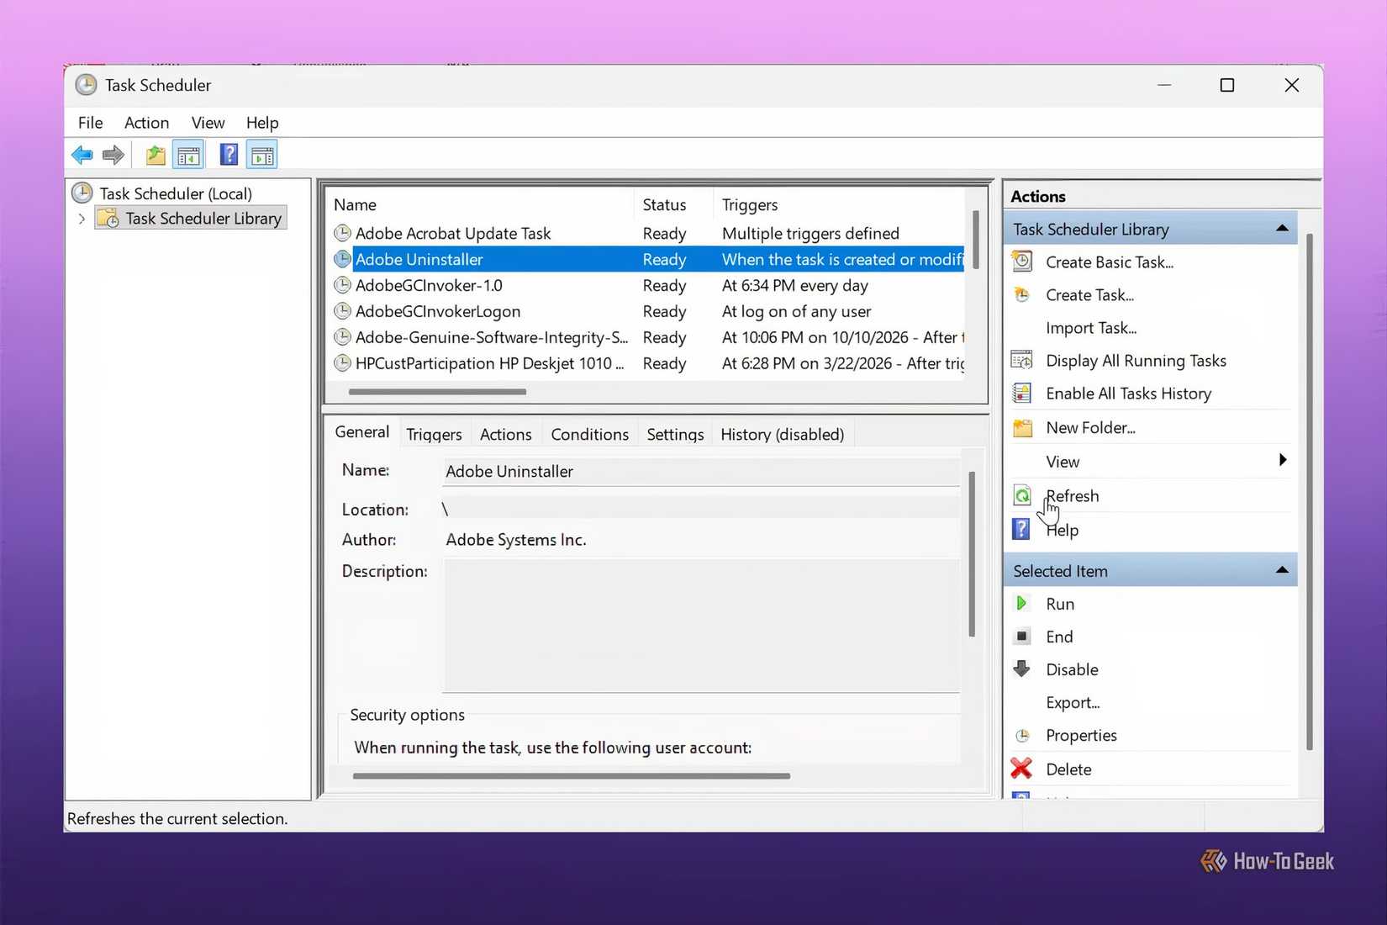
Task: Expand the Task Scheduler Library tree node
Action: tap(82, 219)
